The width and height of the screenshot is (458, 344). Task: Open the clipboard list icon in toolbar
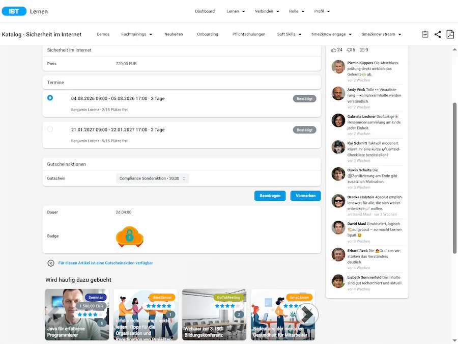point(425,34)
